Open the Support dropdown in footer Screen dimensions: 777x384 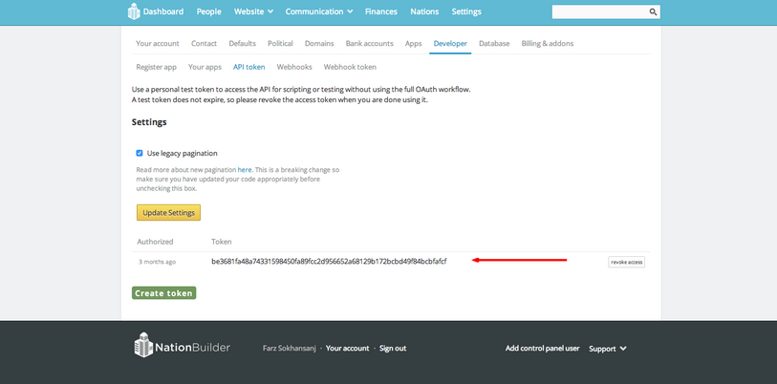pos(608,349)
